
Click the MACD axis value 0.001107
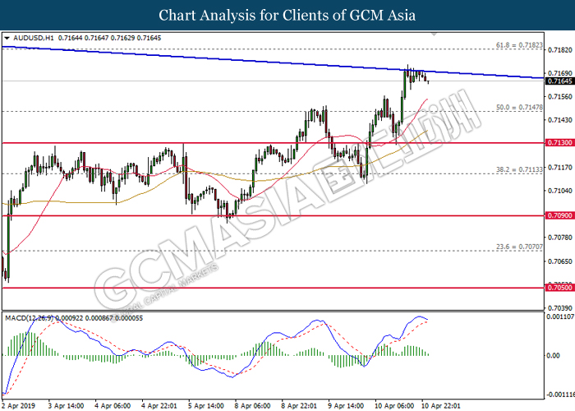[559, 316]
